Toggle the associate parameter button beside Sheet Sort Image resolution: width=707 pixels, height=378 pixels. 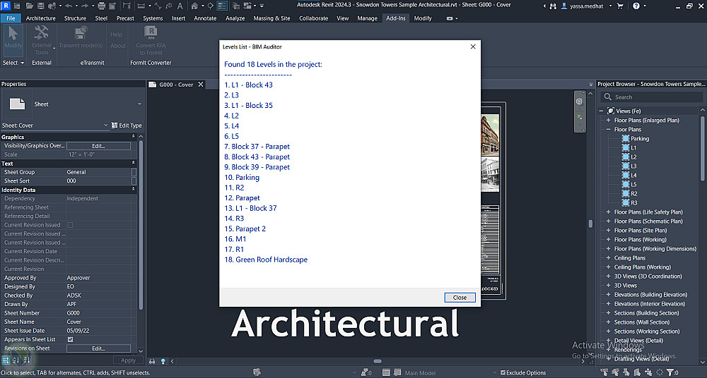(134, 181)
